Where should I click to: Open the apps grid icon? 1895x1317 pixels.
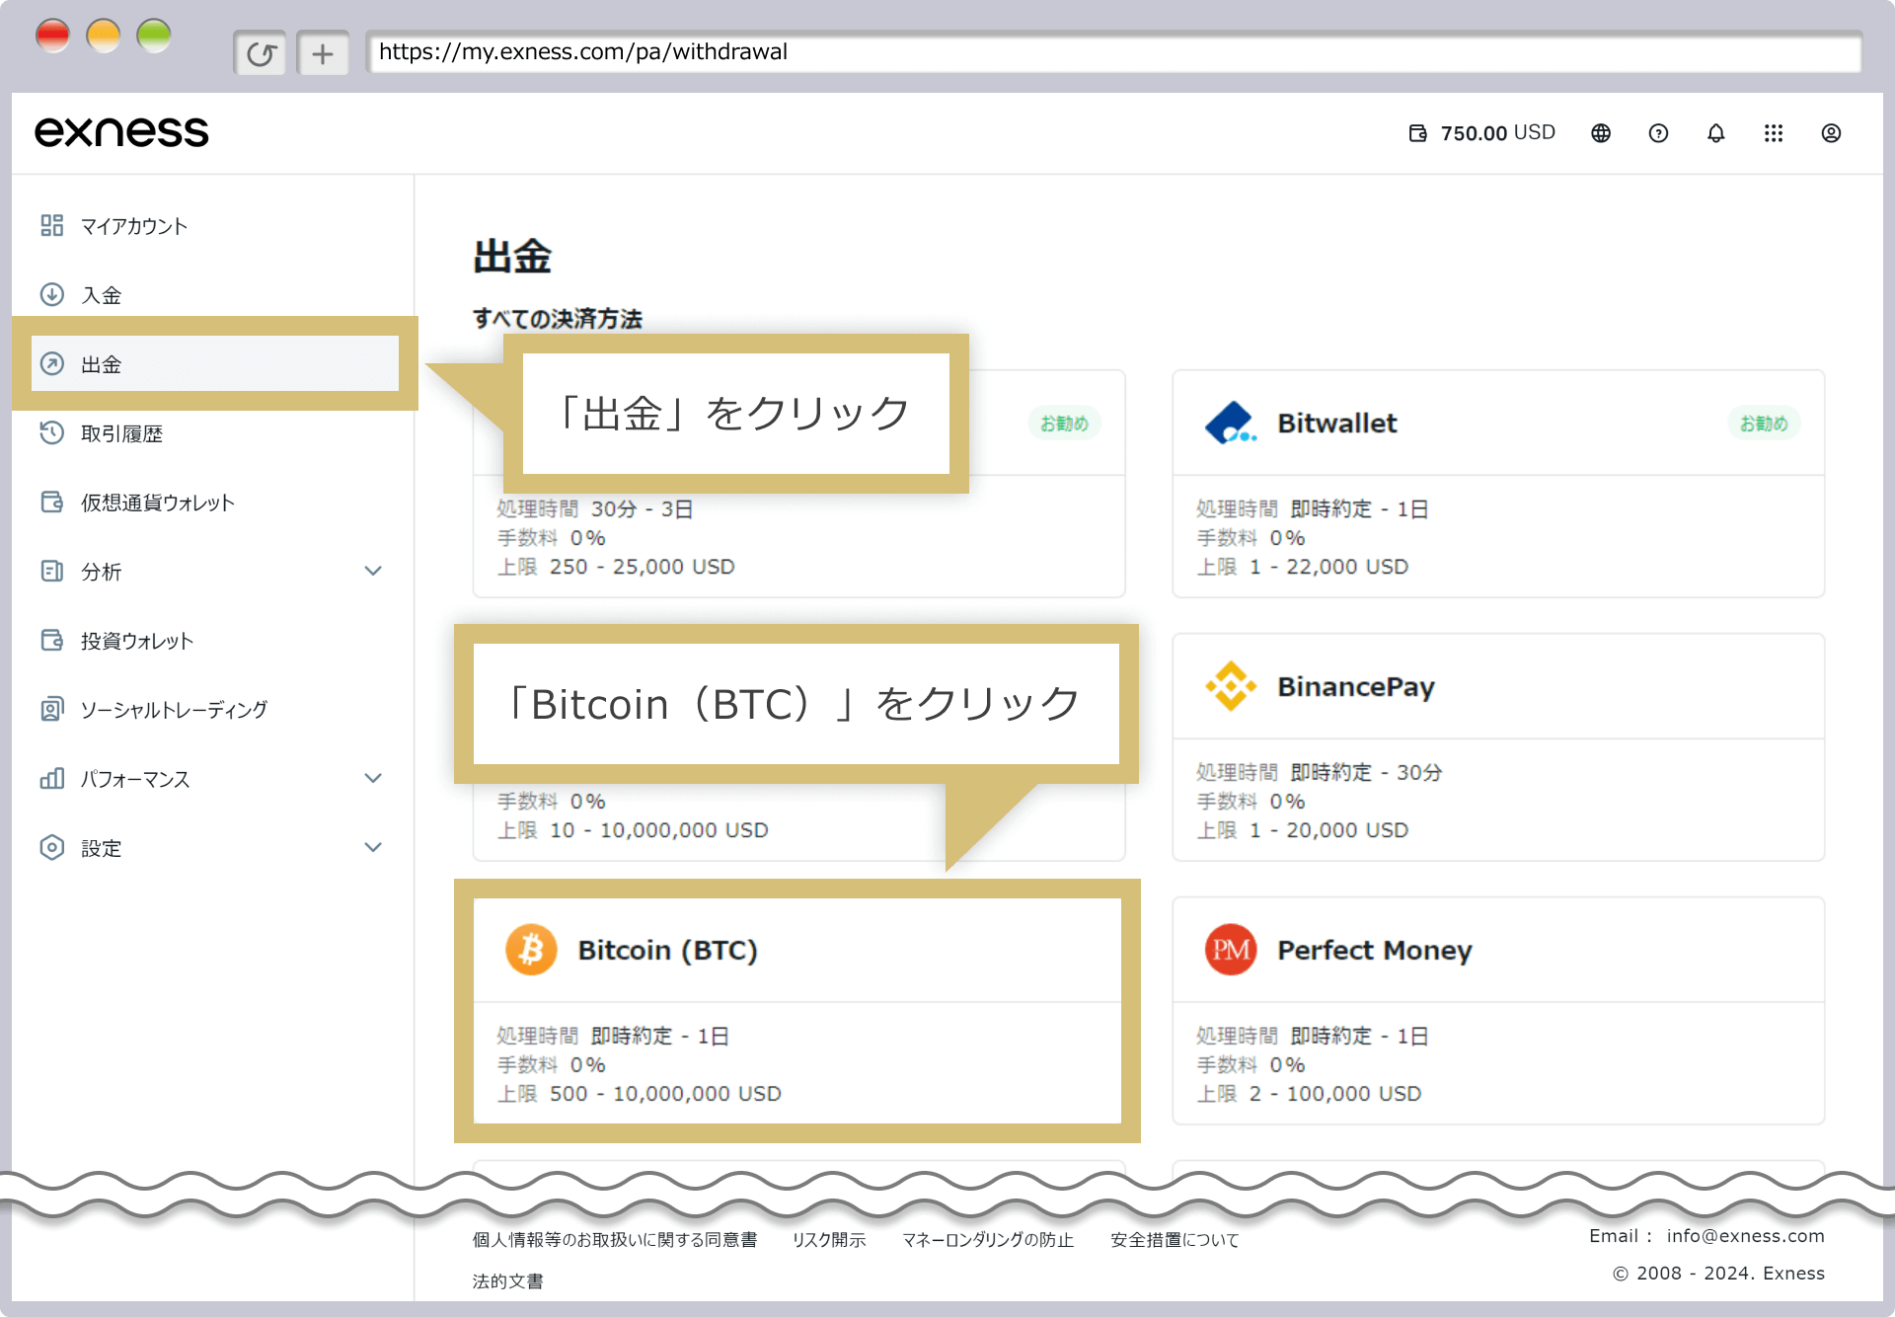click(1774, 133)
